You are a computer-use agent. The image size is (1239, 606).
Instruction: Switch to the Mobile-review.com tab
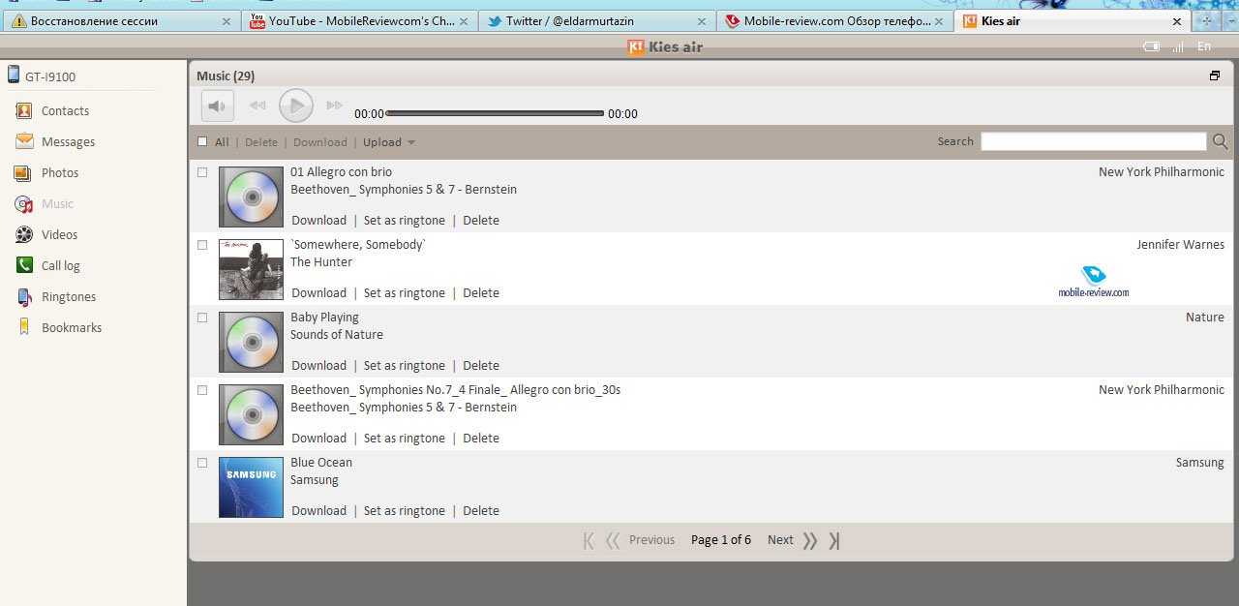tap(834, 21)
